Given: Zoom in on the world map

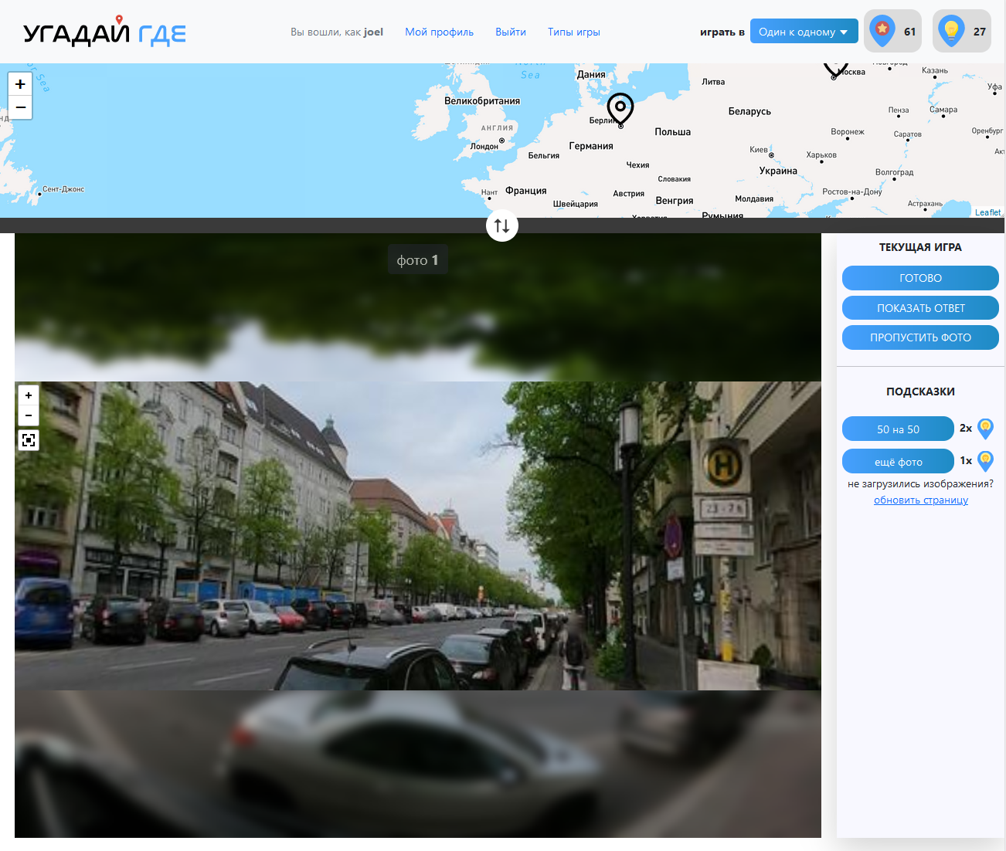Looking at the screenshot, I should pos(20,84).
